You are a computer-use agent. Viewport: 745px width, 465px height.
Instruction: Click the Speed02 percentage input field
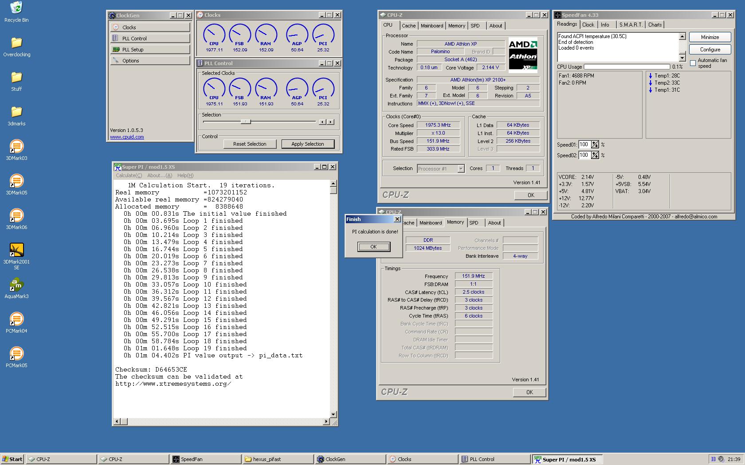(584, 155)
